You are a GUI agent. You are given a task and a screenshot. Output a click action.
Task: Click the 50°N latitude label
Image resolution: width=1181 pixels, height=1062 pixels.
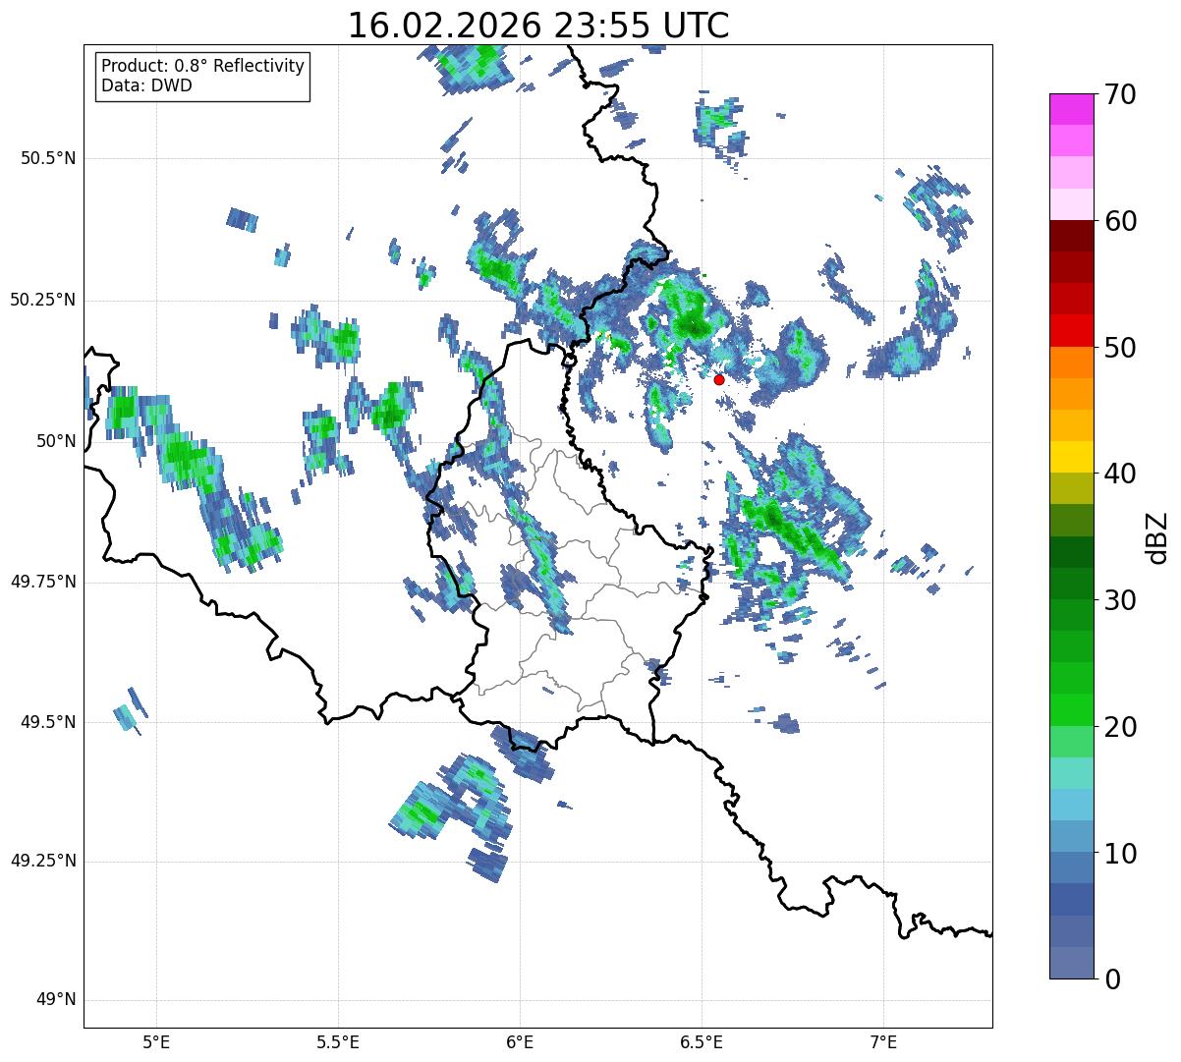click(56, 441)
